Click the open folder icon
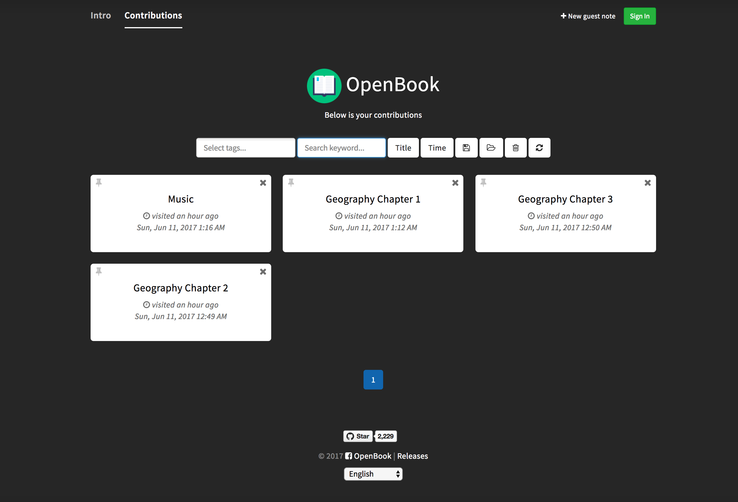This screenshot has width=738, height=502. 491,148
